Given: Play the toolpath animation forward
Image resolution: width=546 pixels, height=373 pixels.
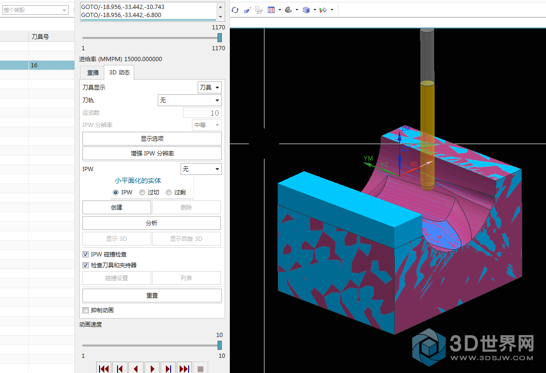Looking at the screenshot, I should [152, 368].
